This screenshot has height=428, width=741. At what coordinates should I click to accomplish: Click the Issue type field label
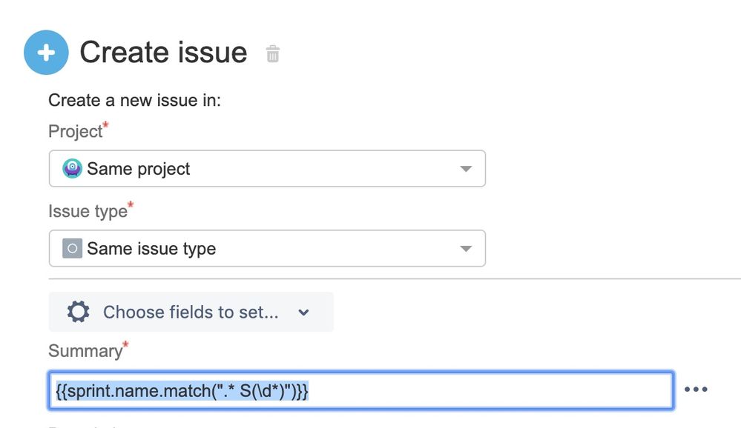click(x=88, y=211)
